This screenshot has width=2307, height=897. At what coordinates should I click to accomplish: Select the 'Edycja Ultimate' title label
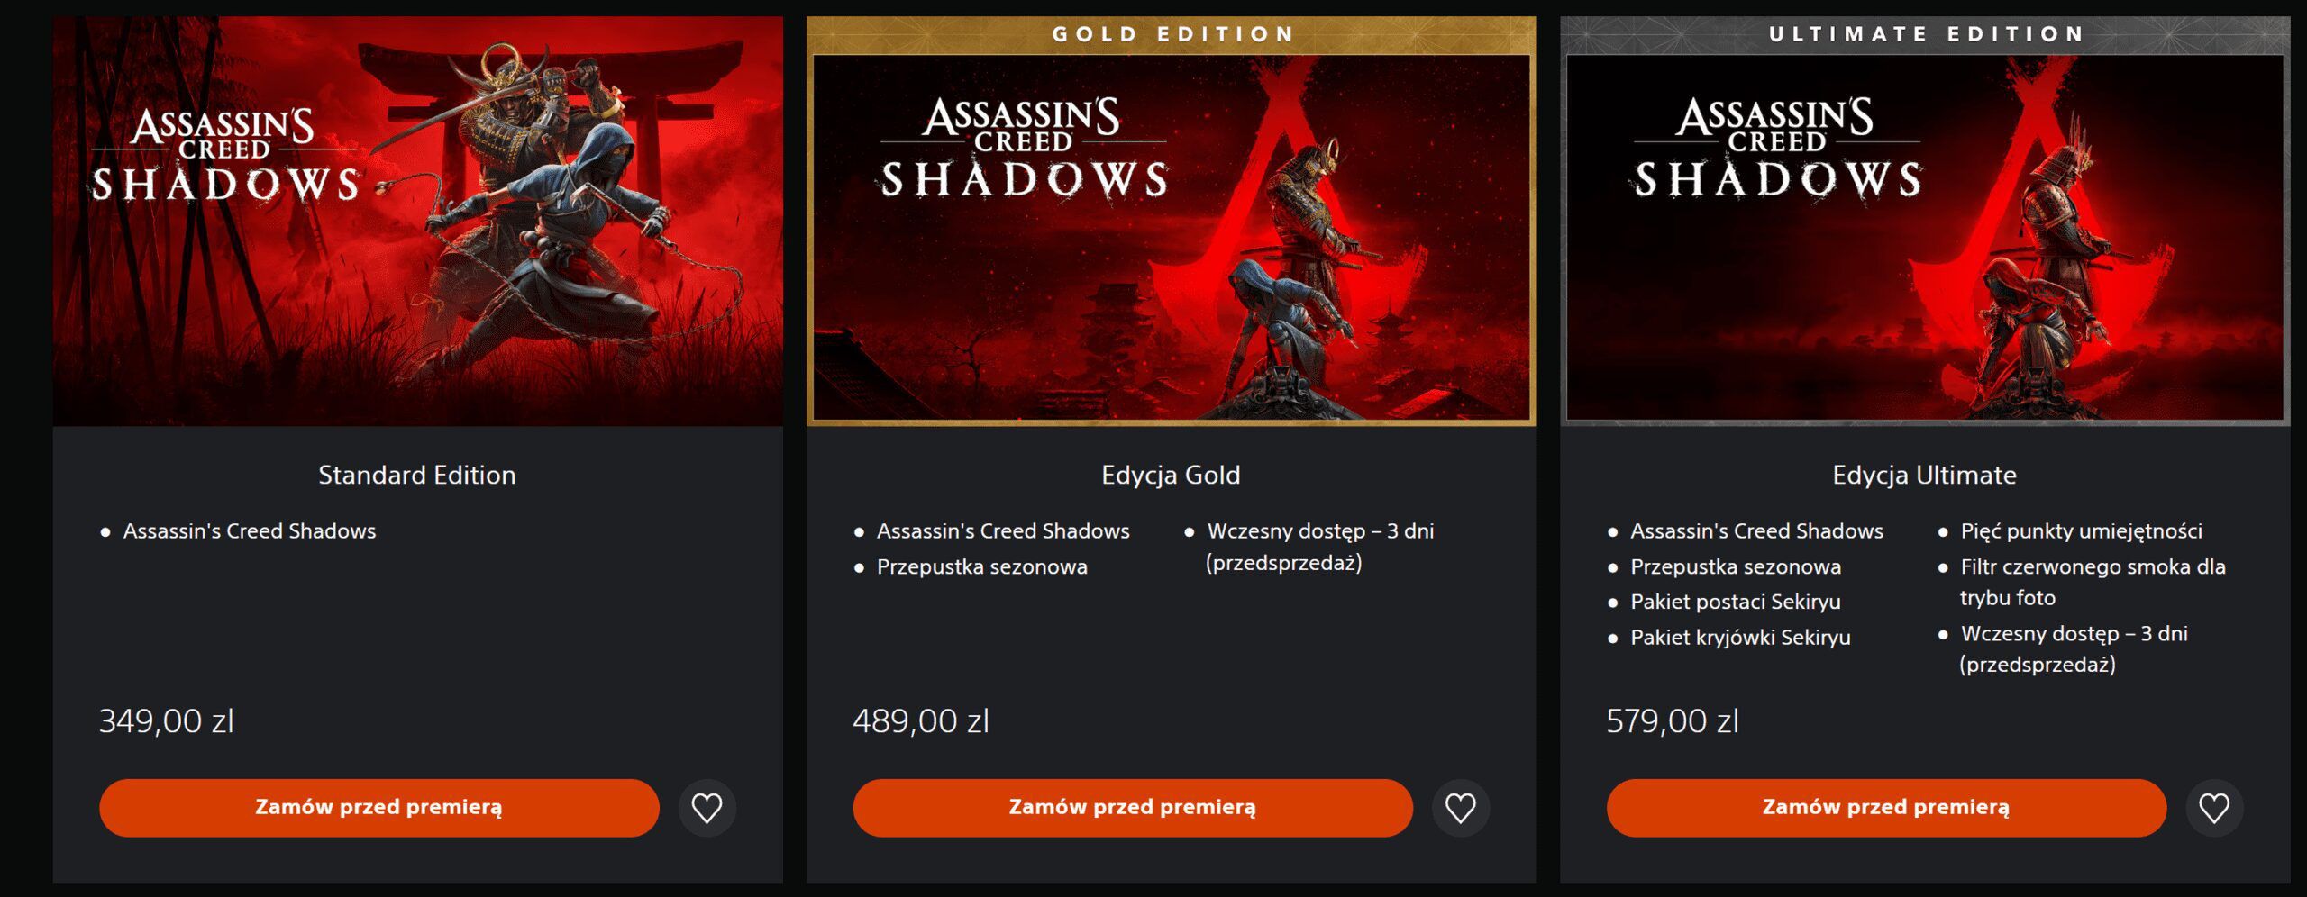click(1924, 475)
